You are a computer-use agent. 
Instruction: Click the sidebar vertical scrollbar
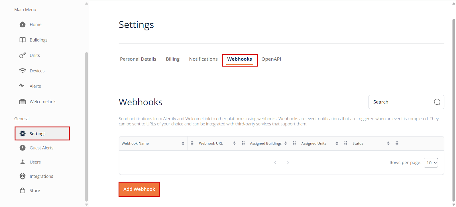point(86,125)
